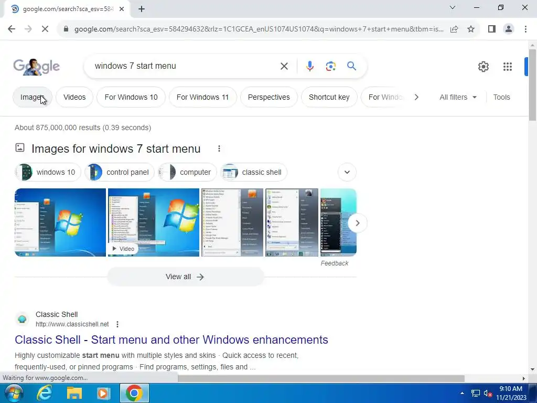The image size is (537, 403).
Task: Show hidden system tray icons
Action: [463, 394]
